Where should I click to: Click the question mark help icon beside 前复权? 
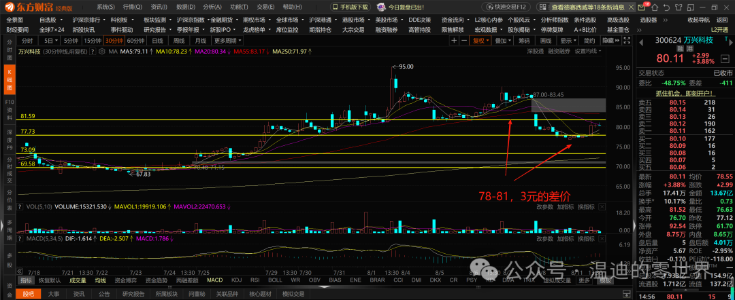93,52
